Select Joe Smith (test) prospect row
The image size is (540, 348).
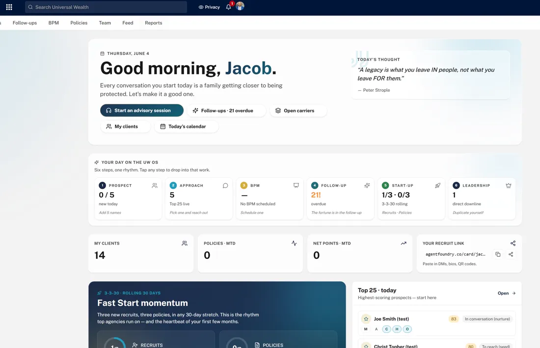point(437,323)
